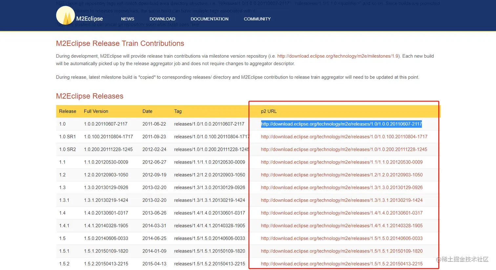Viewport: 496px width, 270px height.
Task: Click the M2Eclipse logo icon
Action: [66, 15]
